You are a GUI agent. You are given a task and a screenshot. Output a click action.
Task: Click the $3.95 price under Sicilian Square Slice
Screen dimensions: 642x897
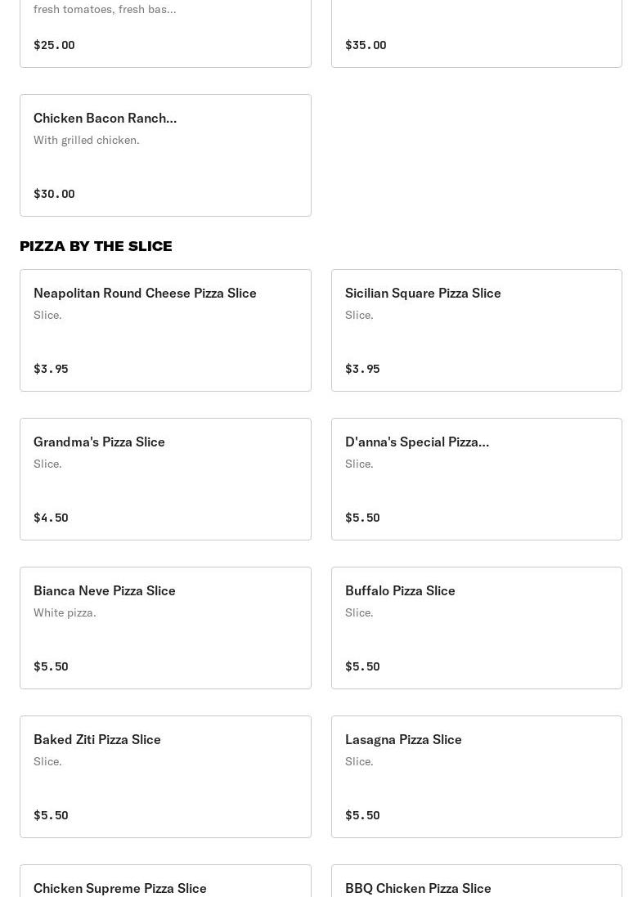click(362, 369)
